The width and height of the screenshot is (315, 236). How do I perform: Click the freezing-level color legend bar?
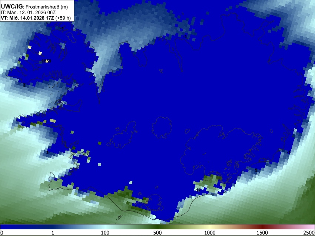point(157,227)
